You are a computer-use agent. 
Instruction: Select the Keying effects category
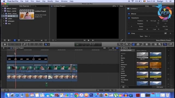[x=123, y=67]
